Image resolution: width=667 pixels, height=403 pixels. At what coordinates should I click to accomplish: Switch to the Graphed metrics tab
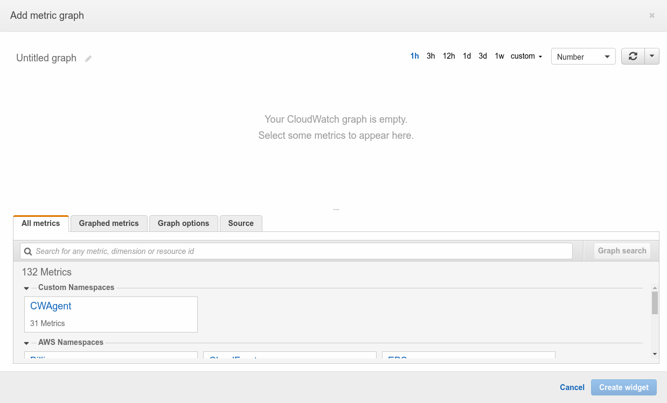coord(109,223)
